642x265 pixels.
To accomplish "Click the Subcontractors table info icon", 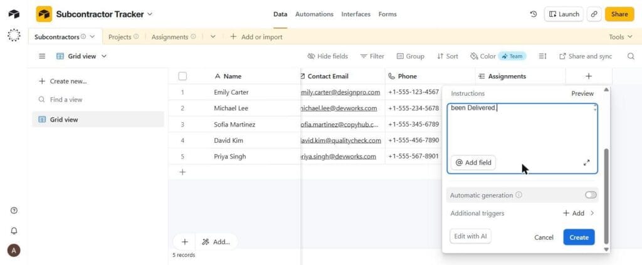I will (83, 36).
